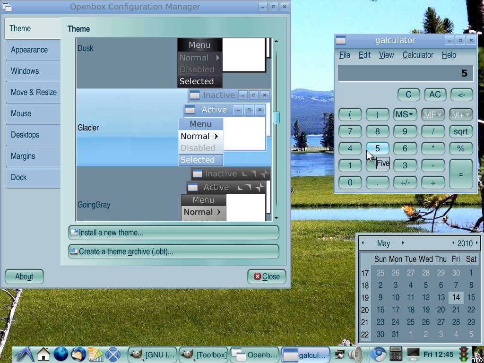Open the Calculator menu in galculator
484x363 pixels.
click(x=418, y=55)
